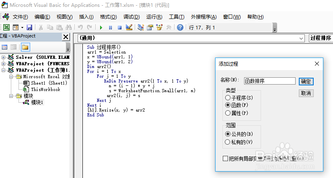The height and width of the screenshot is (178, 333).
Task: Open the 过程排序 procedure dropdown
Action: point(320,38)
